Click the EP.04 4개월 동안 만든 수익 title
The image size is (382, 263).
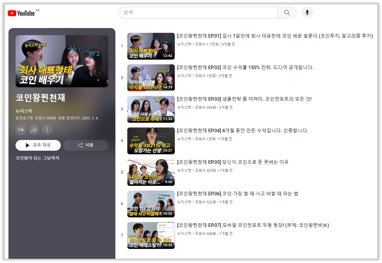pyautogui.click(x=242, y=130)
